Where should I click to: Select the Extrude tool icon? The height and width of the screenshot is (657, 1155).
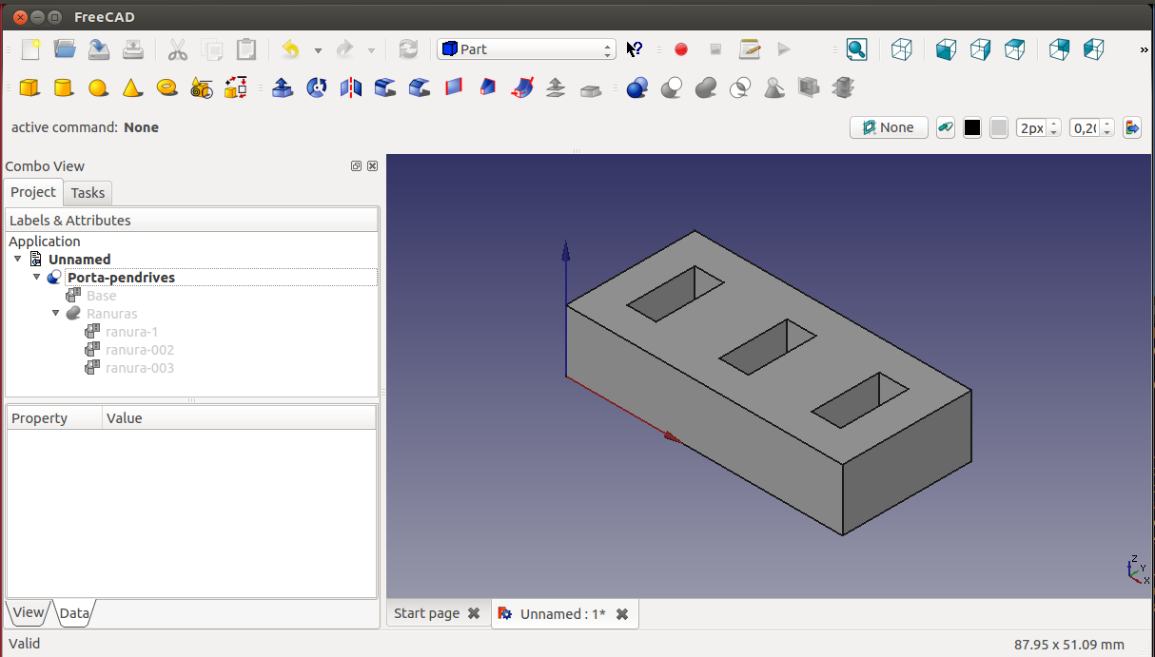tap(283, 88)
